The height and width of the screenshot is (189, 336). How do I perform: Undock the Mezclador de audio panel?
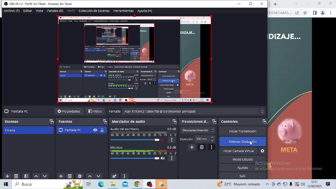[174, 122]
